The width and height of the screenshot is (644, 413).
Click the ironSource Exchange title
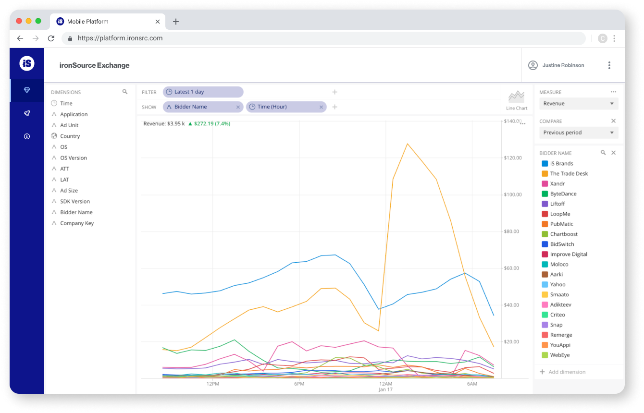click(x=95, y=65)
